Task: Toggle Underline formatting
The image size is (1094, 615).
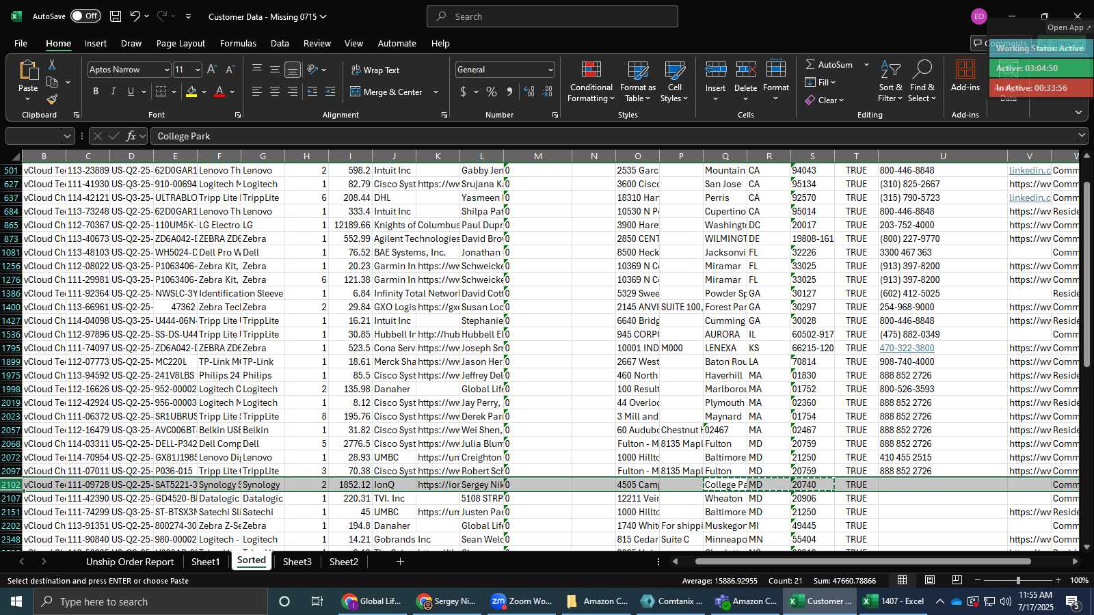Action: click(x=131, y=92)
